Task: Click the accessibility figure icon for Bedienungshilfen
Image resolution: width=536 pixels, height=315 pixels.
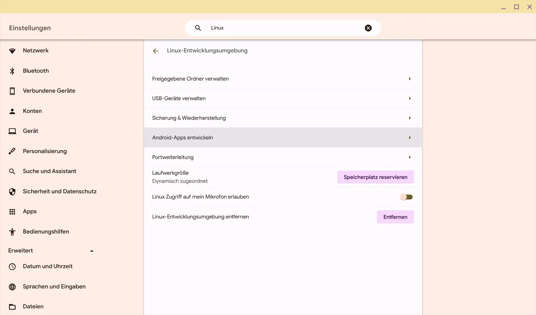Action: point(12,232)
